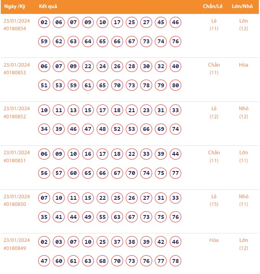Select number ball 45 in draw #0180854
The image size is (260, 274).
(161, 22)
